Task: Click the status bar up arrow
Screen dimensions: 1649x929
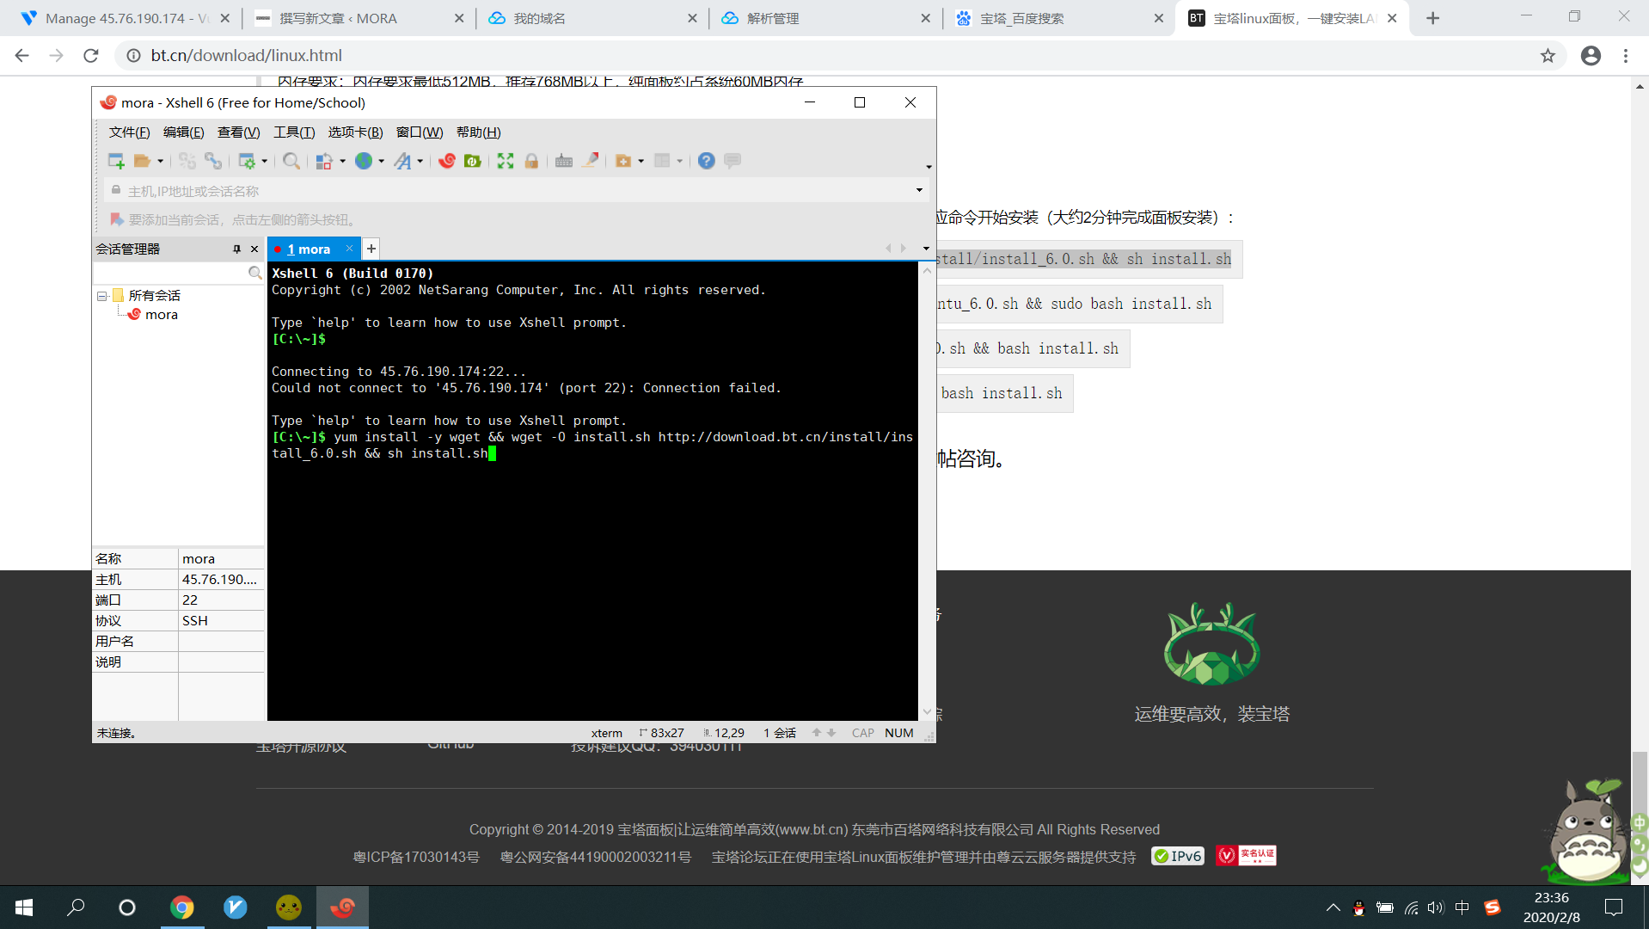Action: point(817,733)
